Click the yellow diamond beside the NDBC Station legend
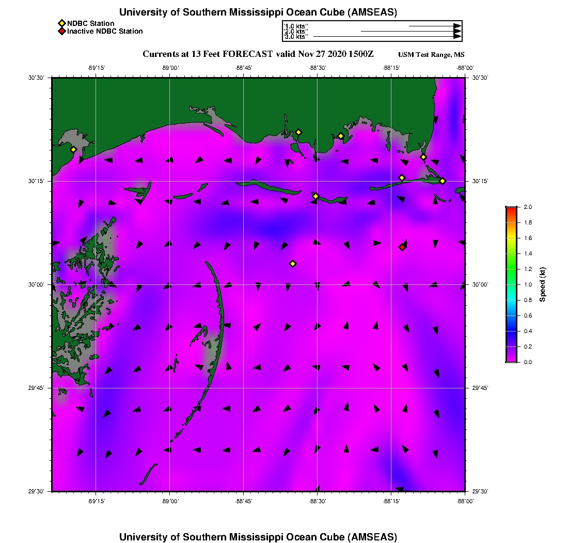 [62, 23]
